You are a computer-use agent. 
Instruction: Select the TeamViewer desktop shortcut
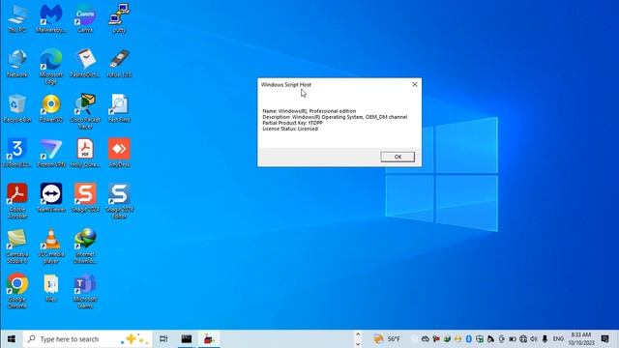coord(51,198)
